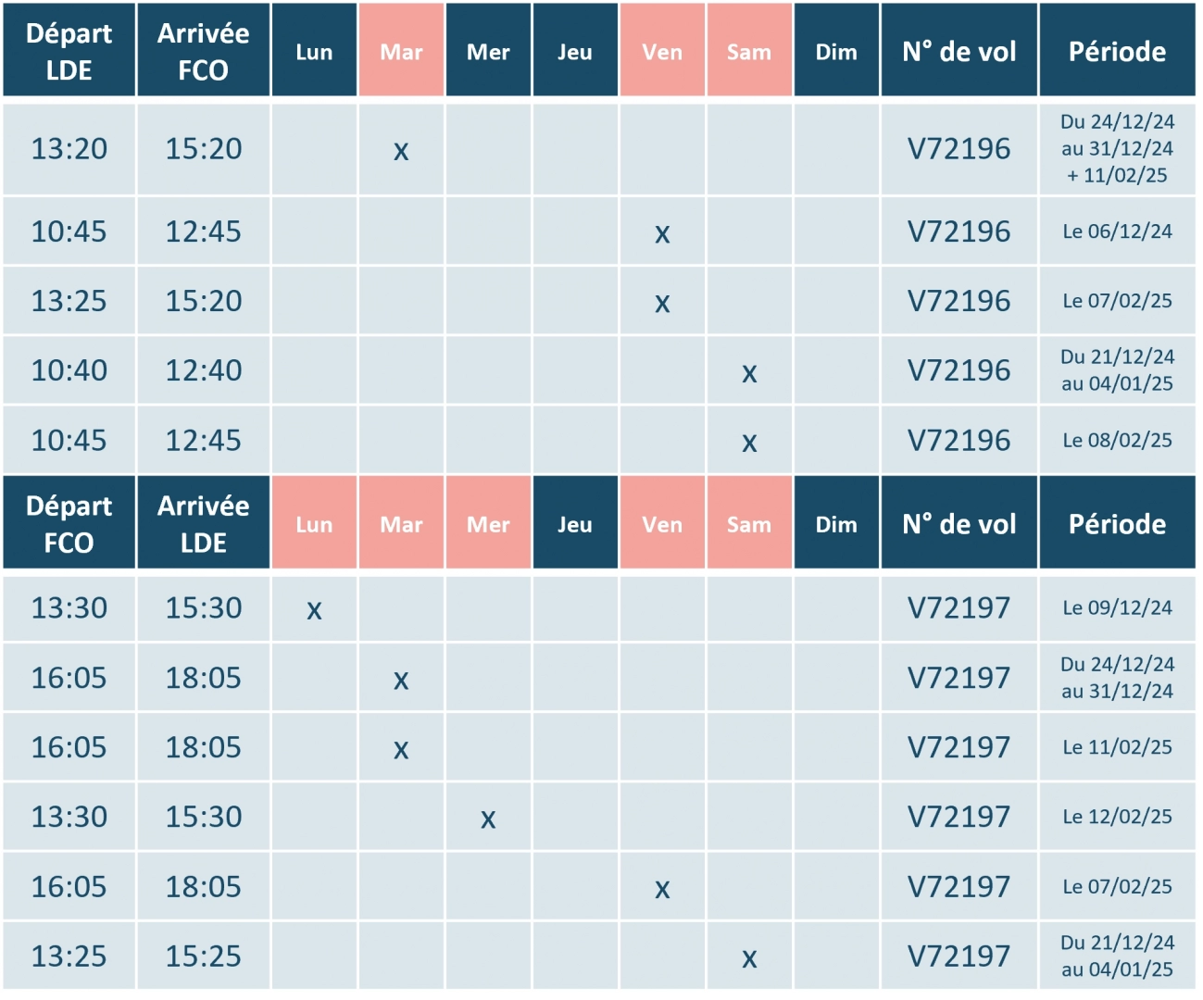Click the Départ LDE column header
Screen dimensions: 1203x1000
pyautogui.click(x=69, y=50)
